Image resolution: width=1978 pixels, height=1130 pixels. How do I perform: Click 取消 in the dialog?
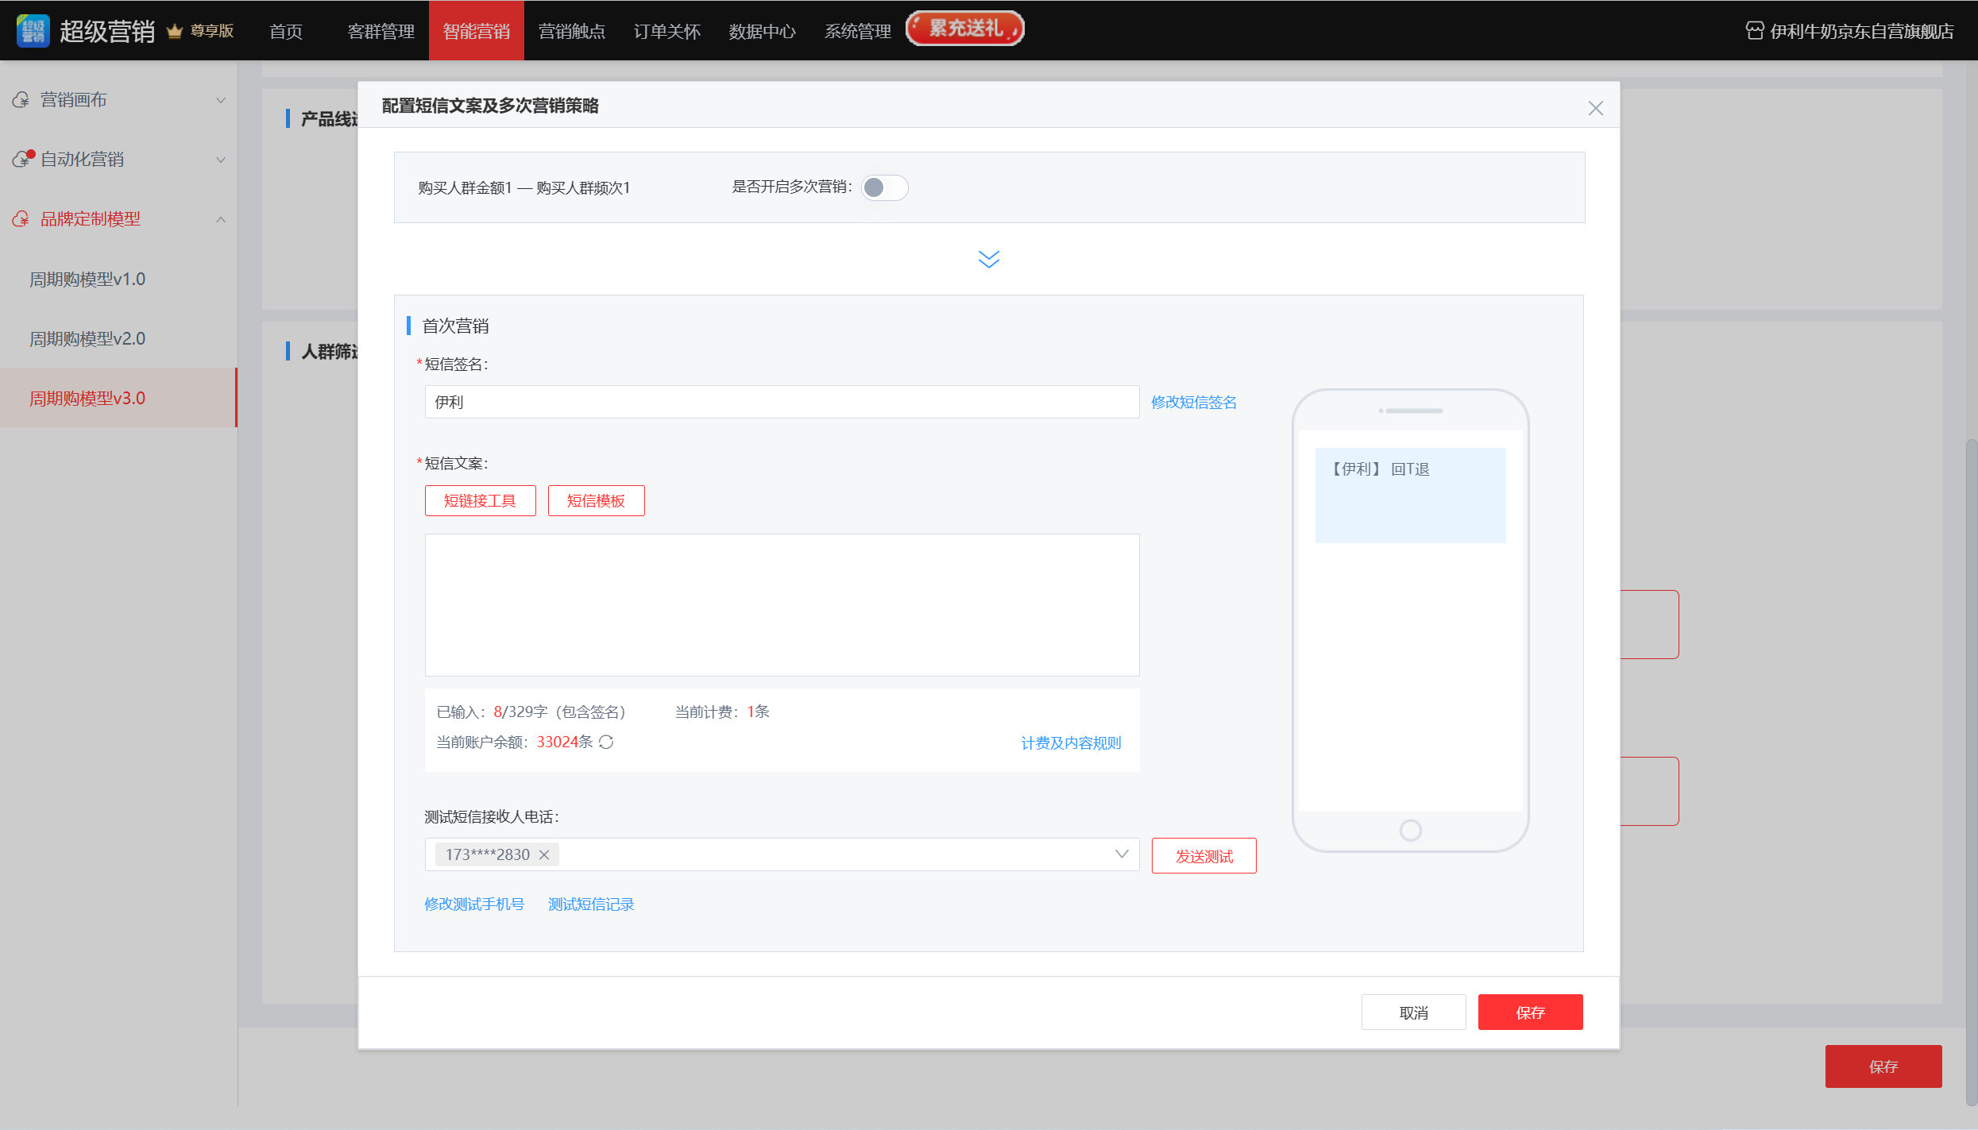coord(1414,1012)
